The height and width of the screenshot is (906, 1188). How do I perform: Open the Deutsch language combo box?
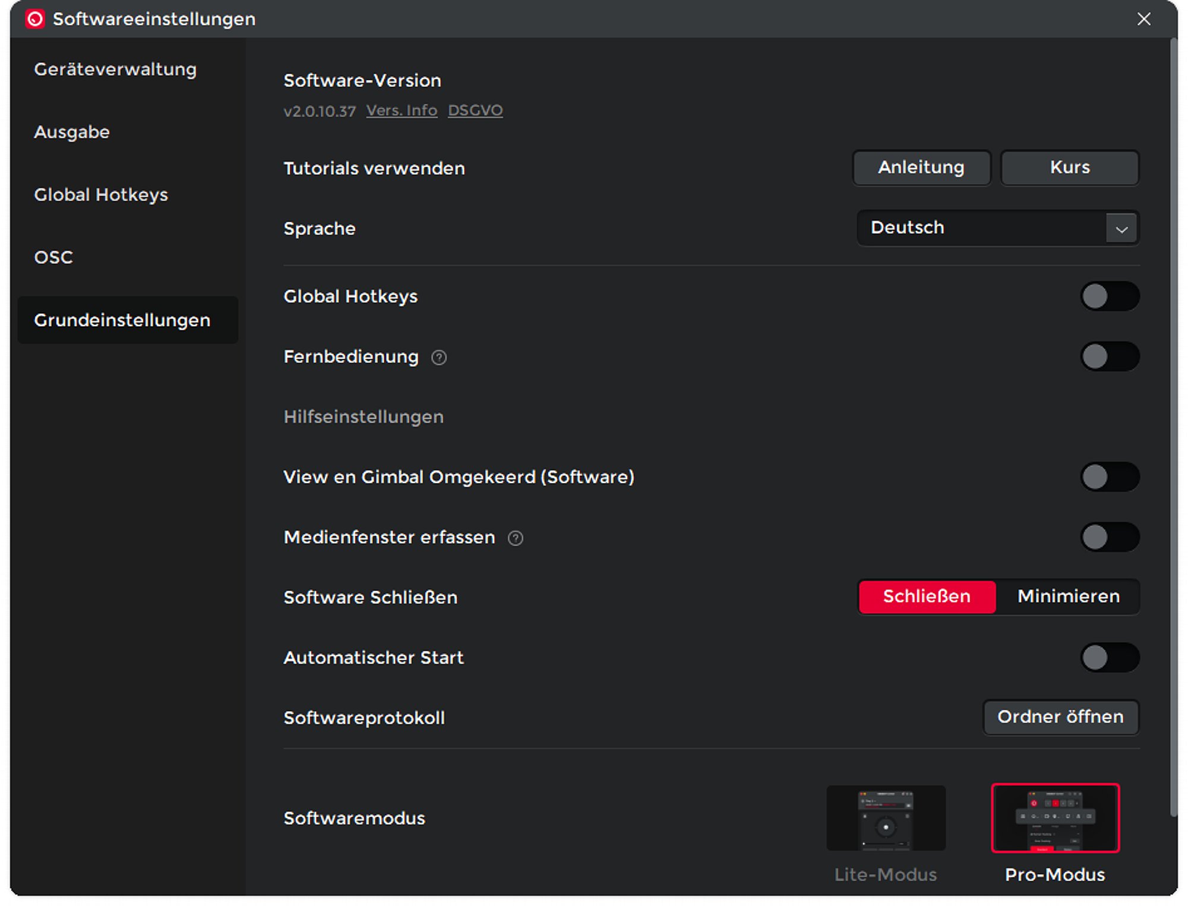coord(980,228)
